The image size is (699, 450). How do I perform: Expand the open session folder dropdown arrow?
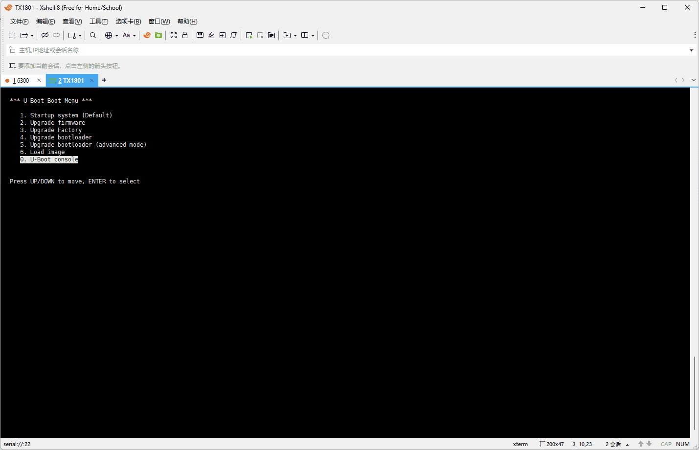pos(32,36)
